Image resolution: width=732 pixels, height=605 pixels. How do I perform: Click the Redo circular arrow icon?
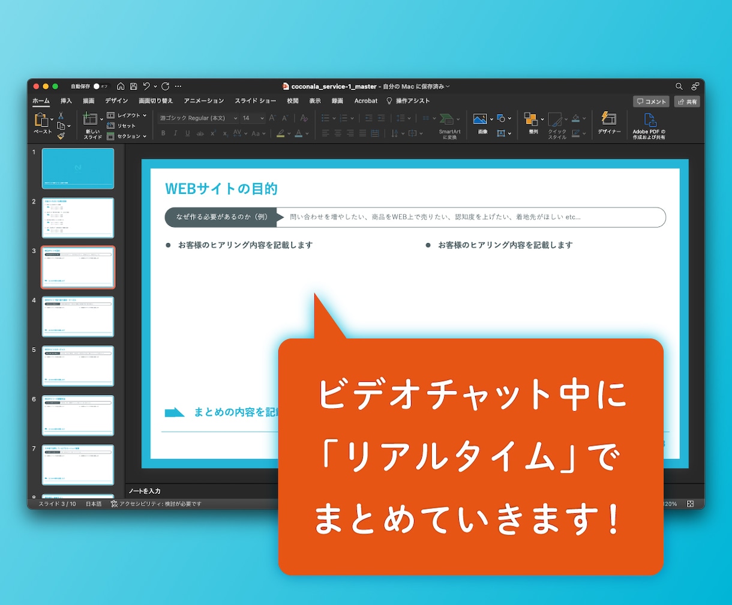(x=166, y=86)
